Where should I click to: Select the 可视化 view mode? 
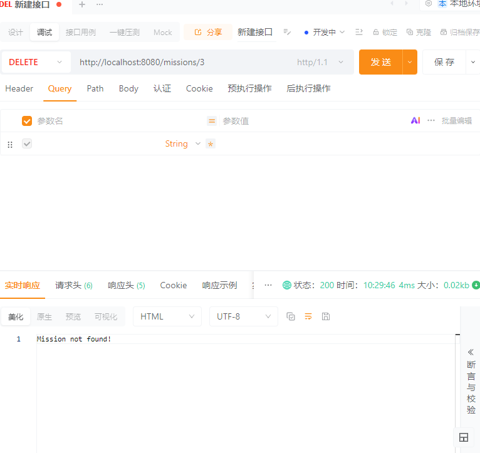point(106,317)
